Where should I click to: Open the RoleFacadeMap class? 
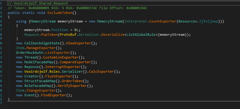click(x=38, y=86)
